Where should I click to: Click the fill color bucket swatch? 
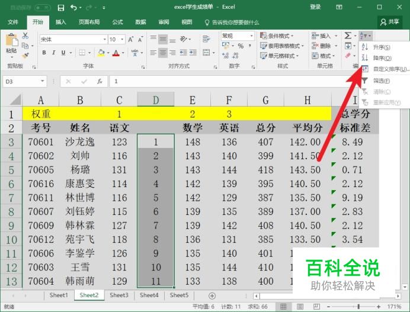[x=101, y=53]
